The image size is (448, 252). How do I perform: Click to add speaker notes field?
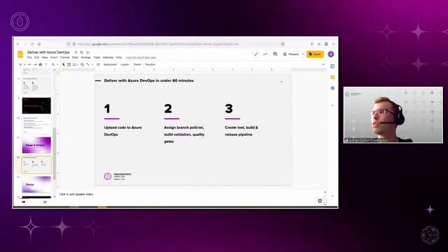click(76, 195)
